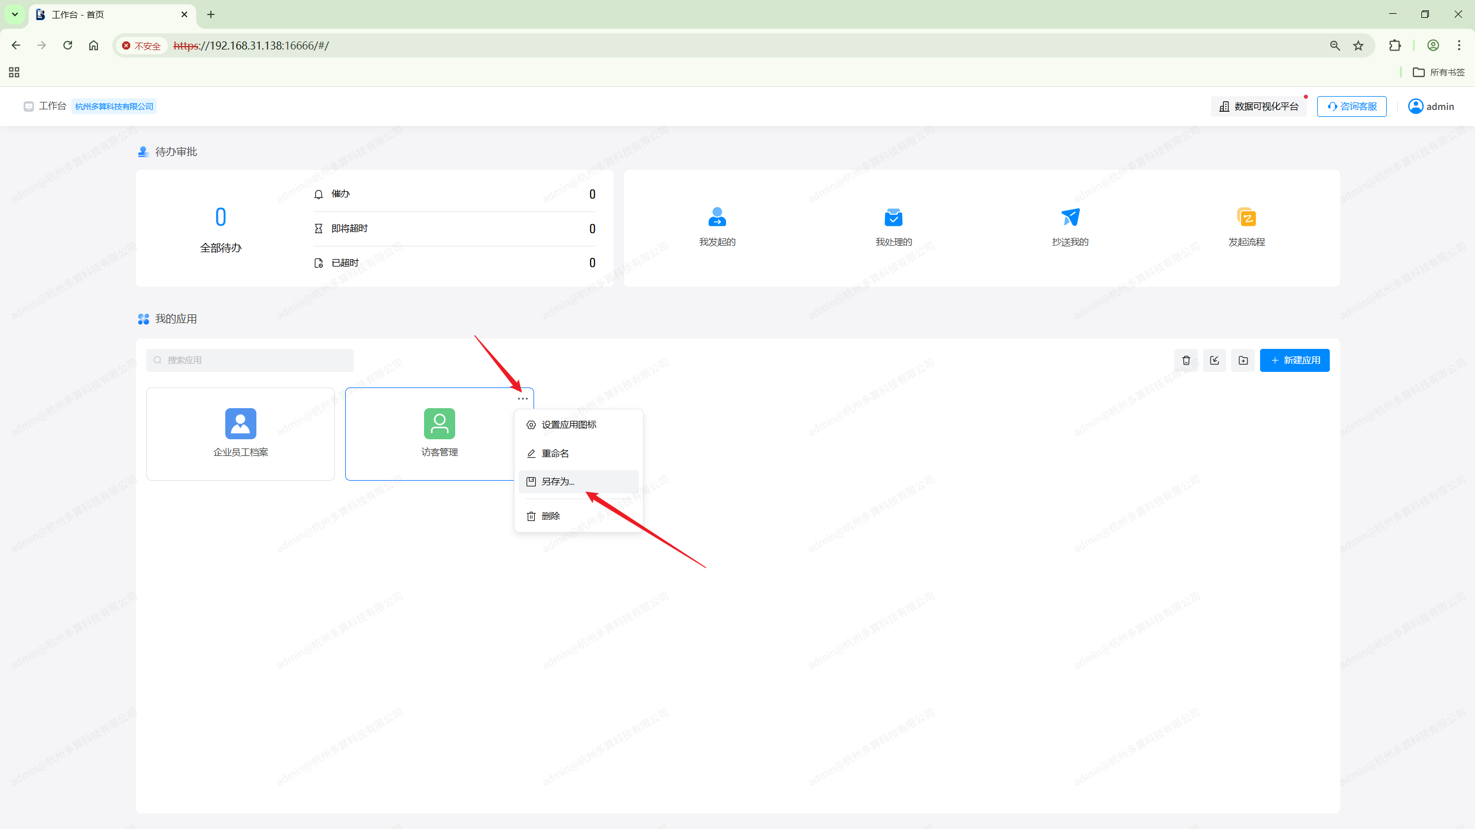The height and width of the screenshot is (829, 1475).
Task: Click the 新建应用 button
Action: click(x=1294, y=360)
